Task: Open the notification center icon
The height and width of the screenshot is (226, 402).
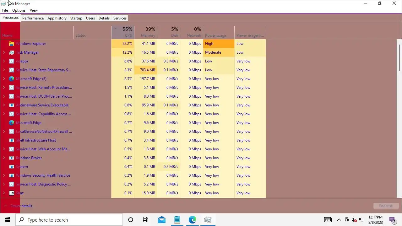Action: (392, 220)
